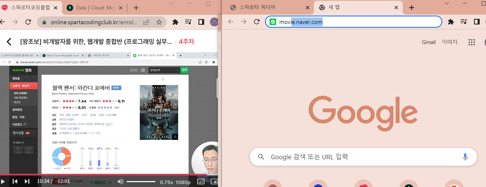The height and width of the screenshot is (187, 486).
Task: Open the 이미지 link
Action: point(450,42)
